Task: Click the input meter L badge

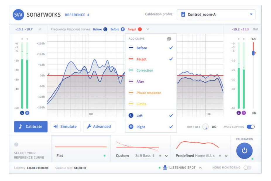Action: (22, 113)
